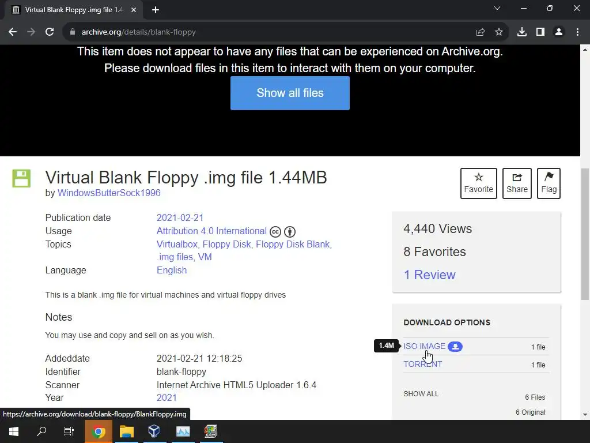Download the TORRENT file
590x443 pixels.
pyautogui.click(x=422, y=364)
